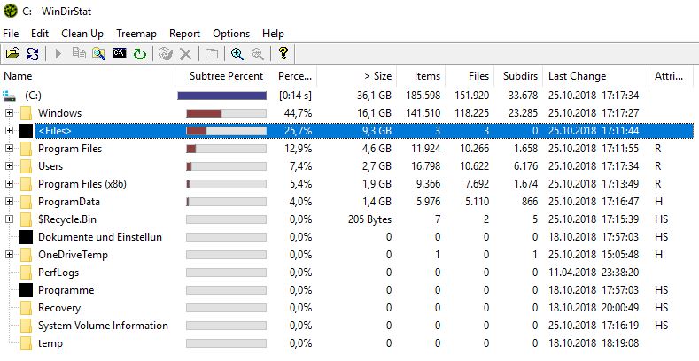This screenshot has width=699, height=361.
Task: Click the Zoom In magnifier icon
Action: (x=237, y=54)
